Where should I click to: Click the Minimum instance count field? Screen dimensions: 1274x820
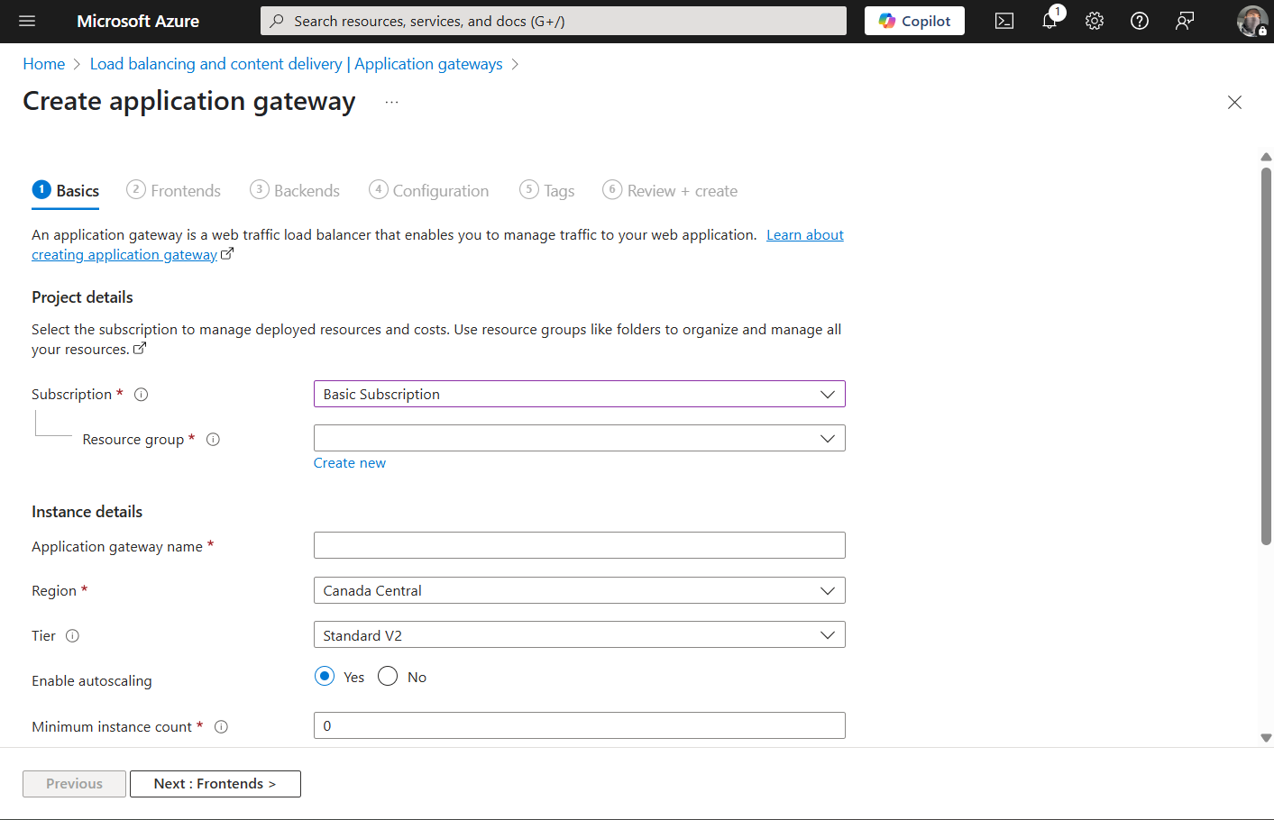click(x=580, y=725)
